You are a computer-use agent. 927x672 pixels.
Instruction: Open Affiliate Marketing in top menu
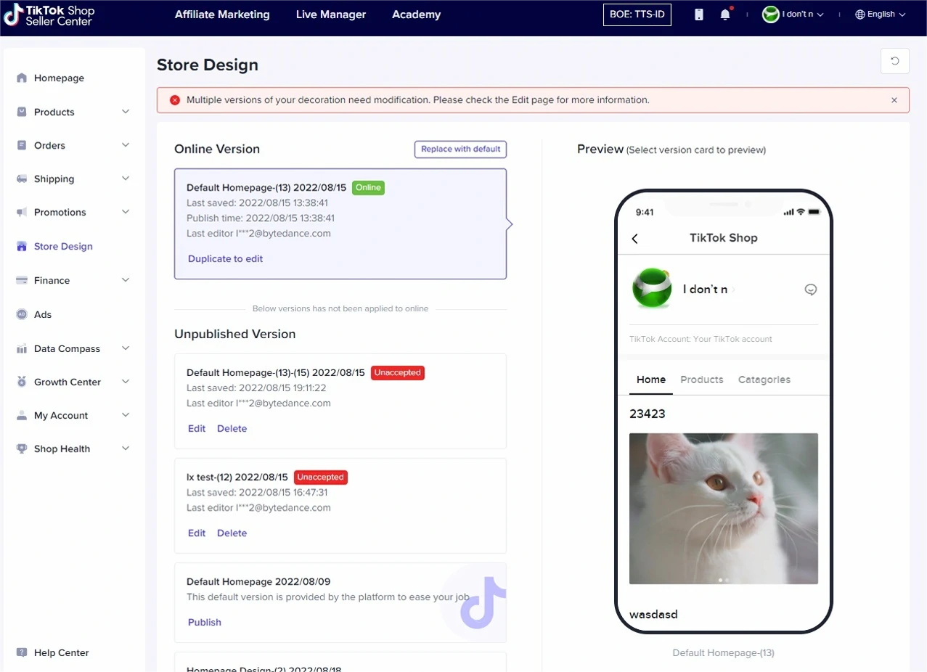222,15
